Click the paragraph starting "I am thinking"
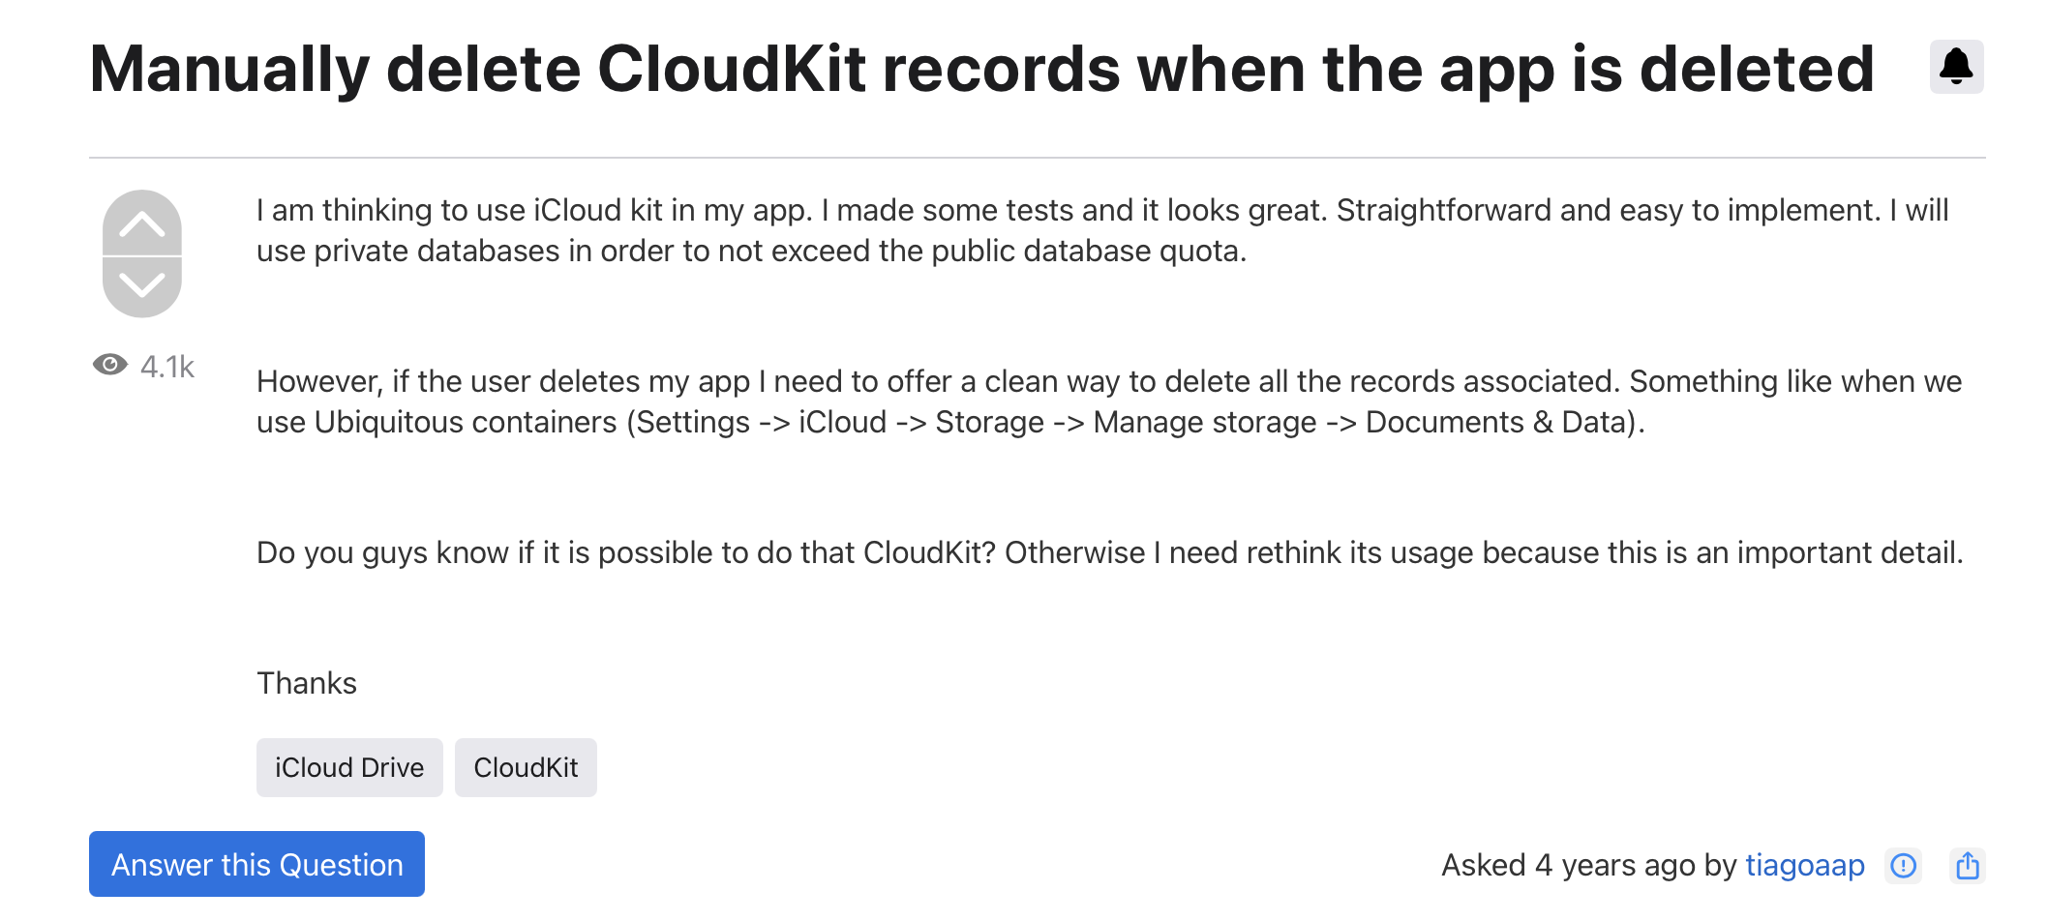This screenshot has width=2048, height=921. (1101, 230)
